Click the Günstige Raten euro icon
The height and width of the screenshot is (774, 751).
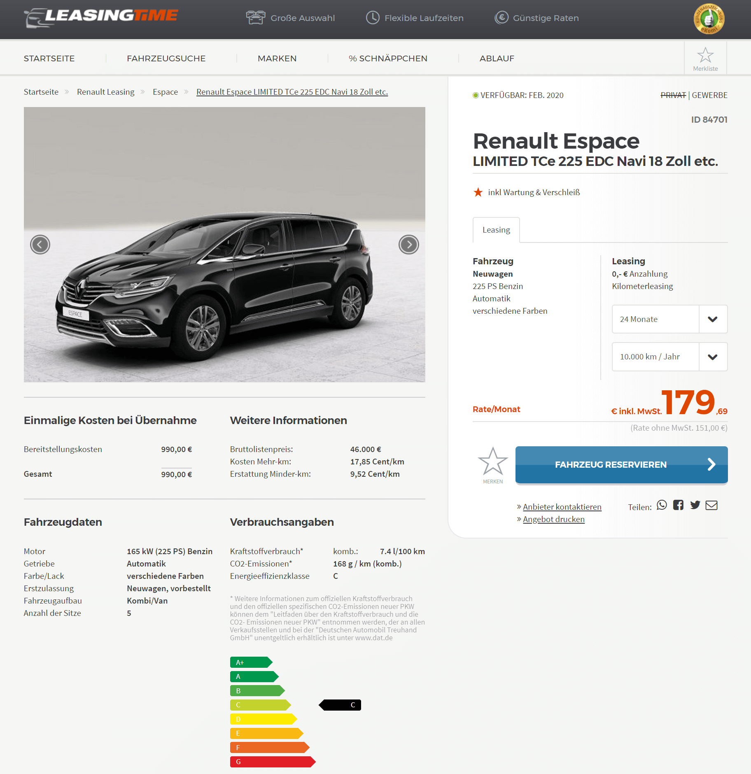point(501,18)
